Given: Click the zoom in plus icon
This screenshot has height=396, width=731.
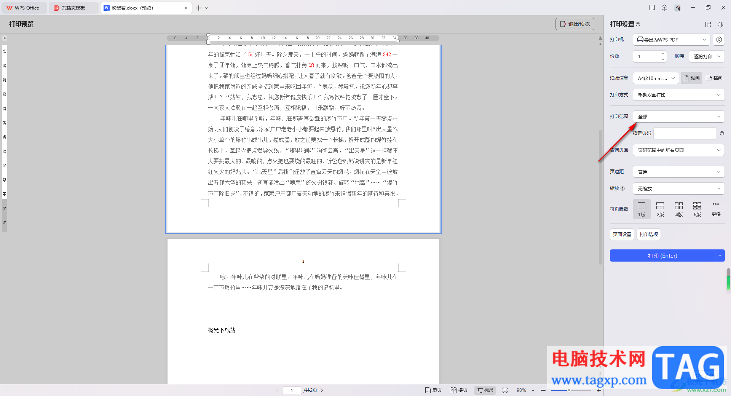Looking at the screenshot, I should click(x=599, y=390).
